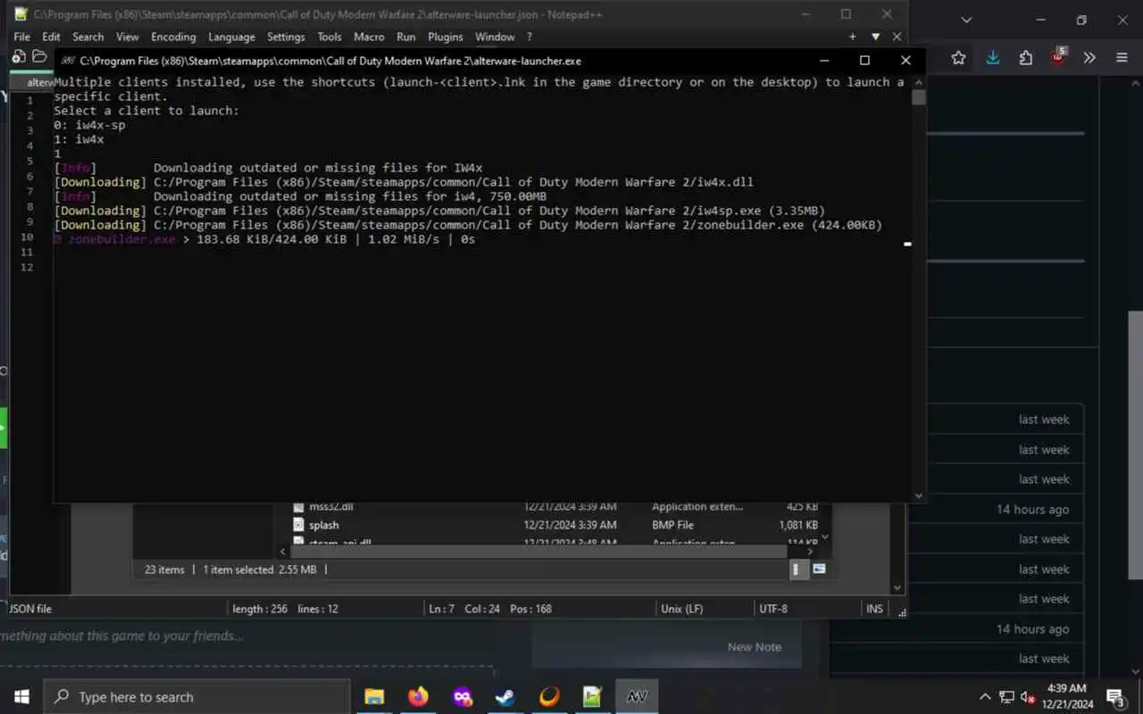Screen dimensions: 1143x714
Task: Open the Windows Start menu
Action: pos(21,697)
